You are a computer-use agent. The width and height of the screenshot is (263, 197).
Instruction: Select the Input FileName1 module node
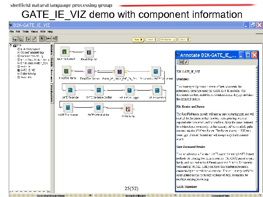pos(65,52)
